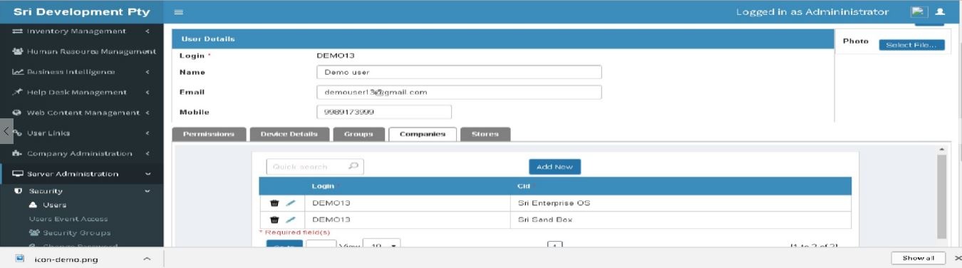
Task: Close the downloads bar
Action: coord(957,258)
